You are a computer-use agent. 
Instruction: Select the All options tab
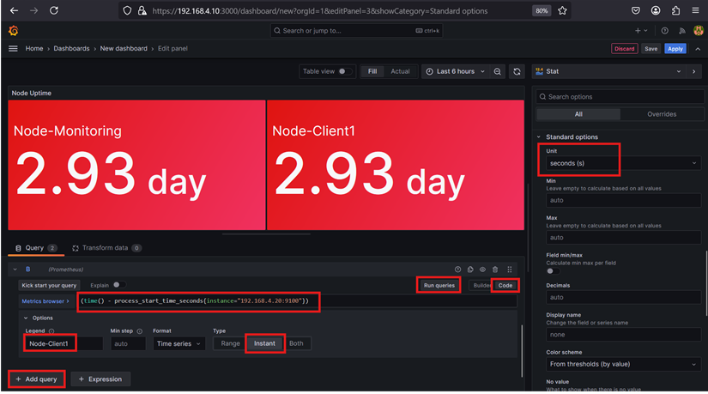point(578,114)
